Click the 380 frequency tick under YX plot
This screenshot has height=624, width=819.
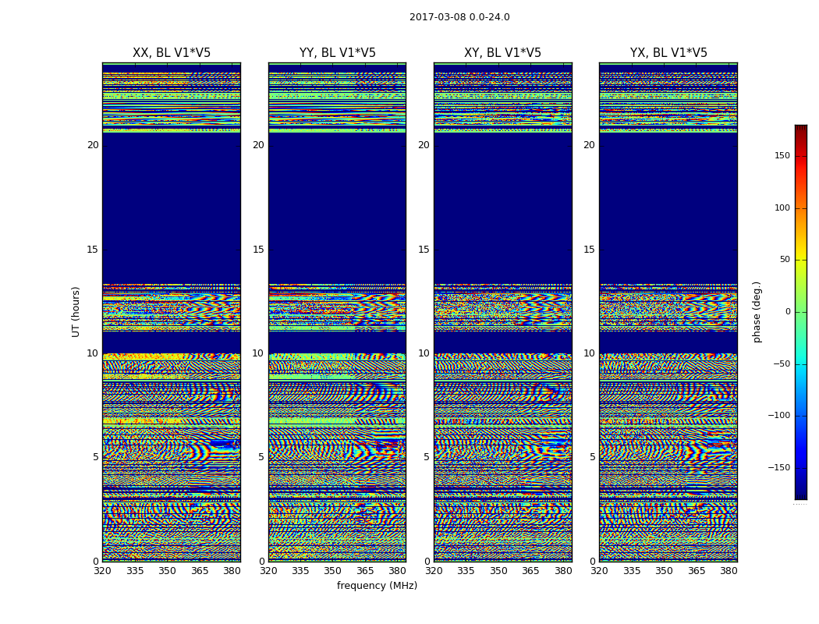(x=729, y=571)
